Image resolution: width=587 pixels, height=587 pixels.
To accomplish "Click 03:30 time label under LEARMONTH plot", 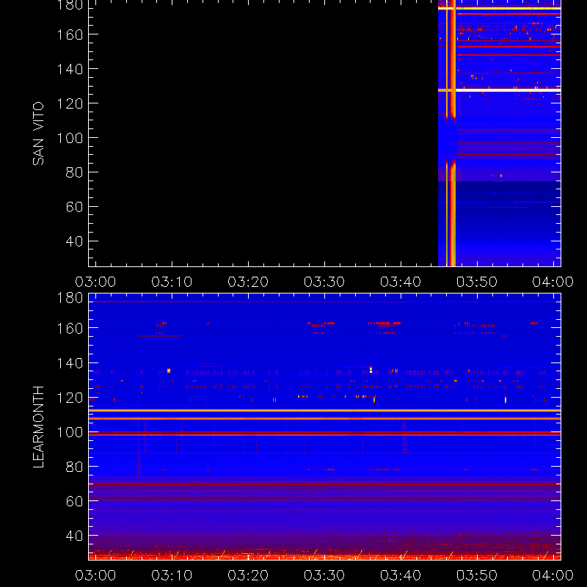I will pyautogui.click(x=324, y=575).
